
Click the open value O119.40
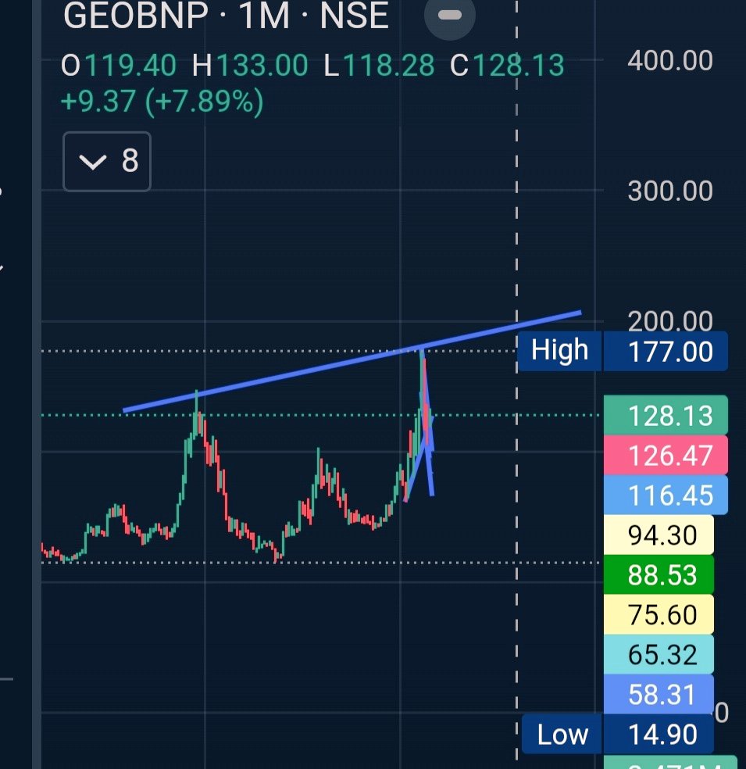pos(118,66)
